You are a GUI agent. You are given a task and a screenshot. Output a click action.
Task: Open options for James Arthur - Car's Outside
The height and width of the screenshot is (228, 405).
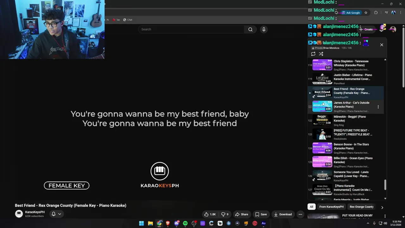(x=378, y=107)
